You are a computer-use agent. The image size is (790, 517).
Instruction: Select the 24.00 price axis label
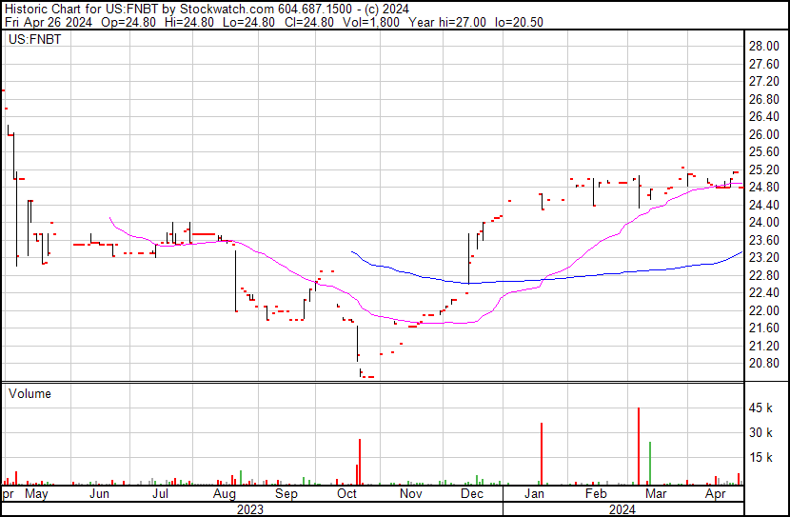coord(763,223)
